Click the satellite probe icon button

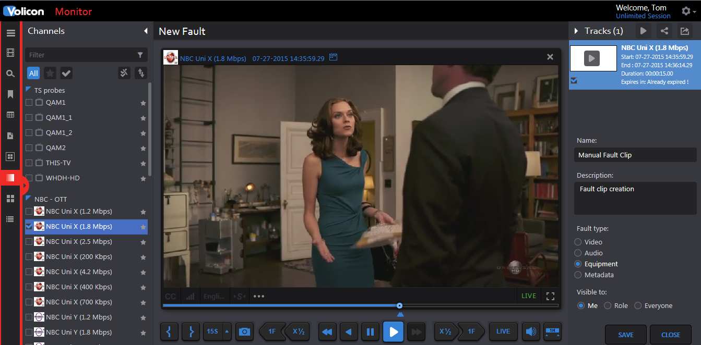pos(124,73)
